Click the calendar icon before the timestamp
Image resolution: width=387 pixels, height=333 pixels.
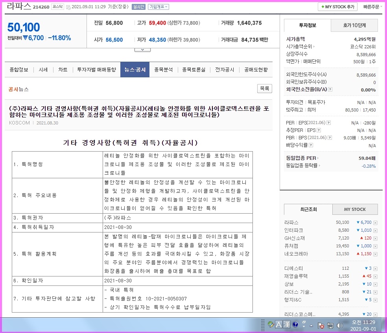(68, 7)
